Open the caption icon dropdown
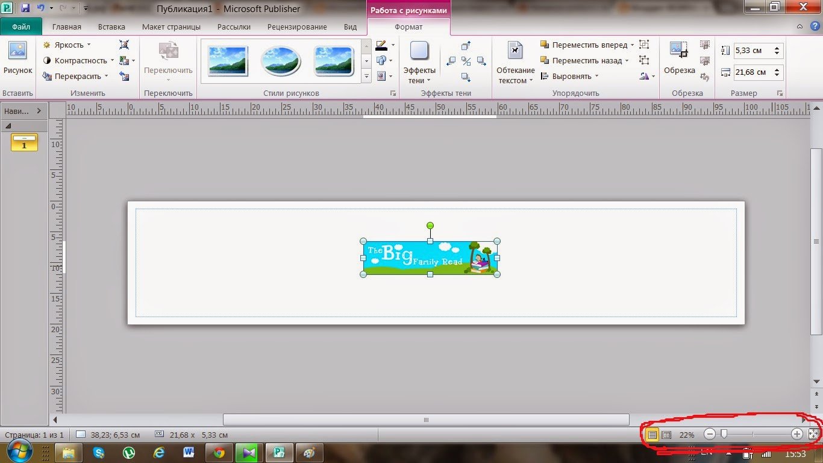Image resolution: width=823 pixels, height=463 pixels. pyautogui.click(x=384, y=76)
